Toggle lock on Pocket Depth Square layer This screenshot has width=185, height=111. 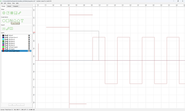click(x=7, y=51)
